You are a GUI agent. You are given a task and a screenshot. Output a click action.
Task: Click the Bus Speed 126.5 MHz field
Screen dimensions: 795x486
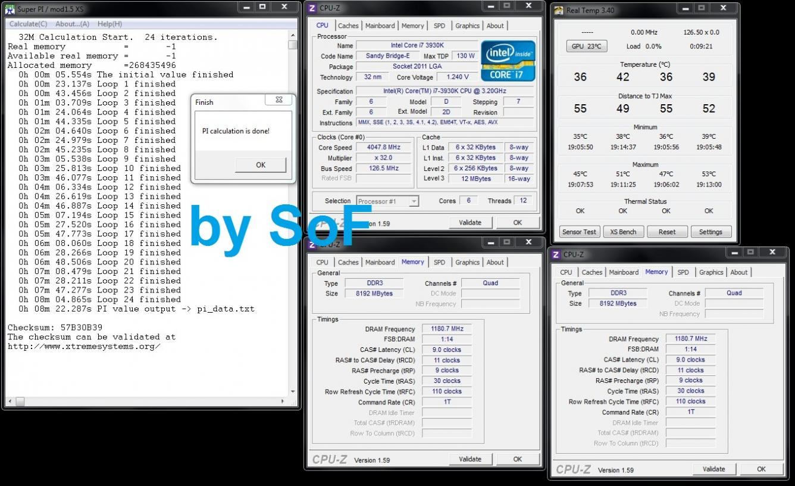point(384,169)
